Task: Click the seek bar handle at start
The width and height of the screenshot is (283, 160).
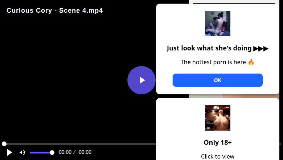Action: 4,144
